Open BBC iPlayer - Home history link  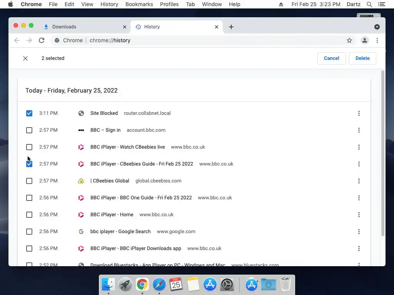click(112, 215)
